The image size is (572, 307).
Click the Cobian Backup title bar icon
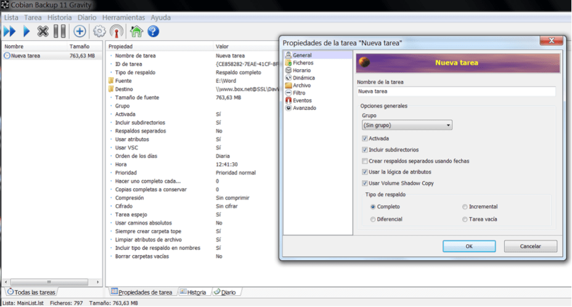click(5, 5)
